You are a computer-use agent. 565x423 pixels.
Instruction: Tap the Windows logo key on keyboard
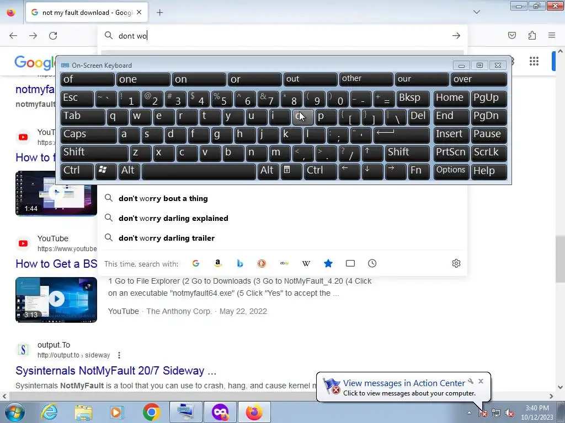click(x=106, y=171)
